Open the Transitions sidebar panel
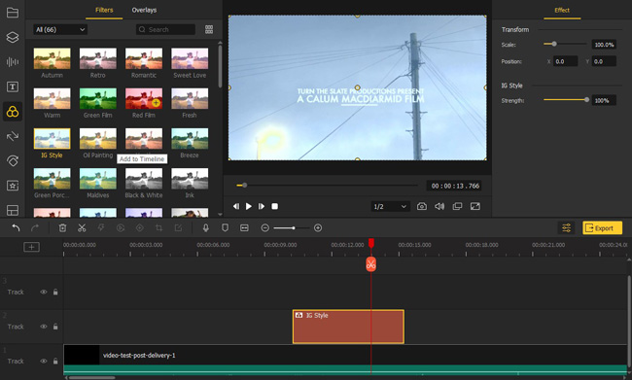Screen dimensions: 632x380 coord(13,136)
